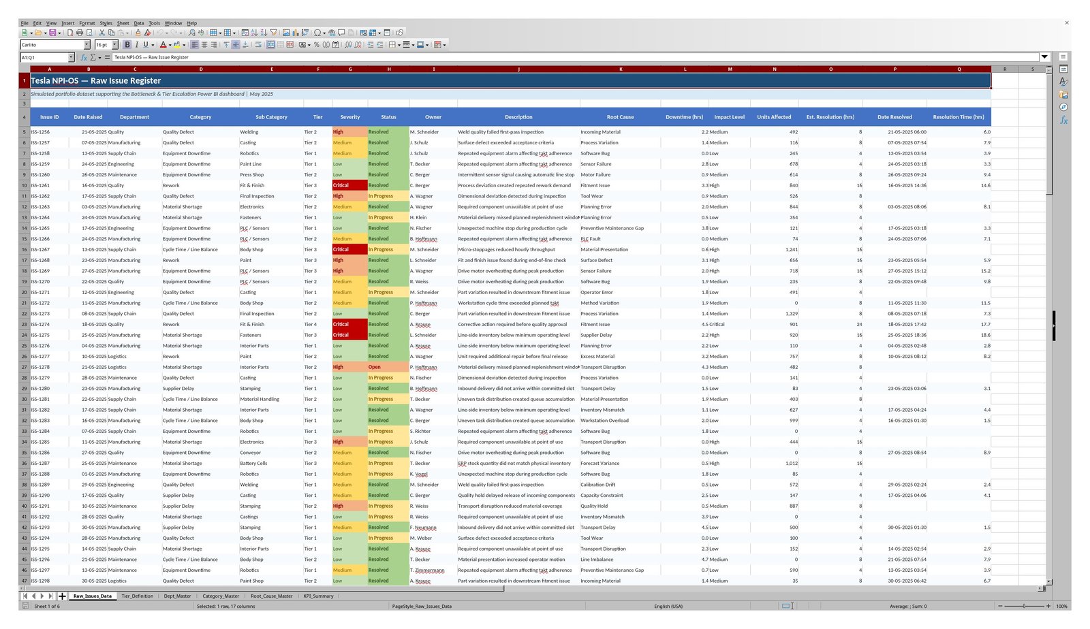Toggle Align Bottom button
Viewport: 1090px width, 629px height.
245,45
